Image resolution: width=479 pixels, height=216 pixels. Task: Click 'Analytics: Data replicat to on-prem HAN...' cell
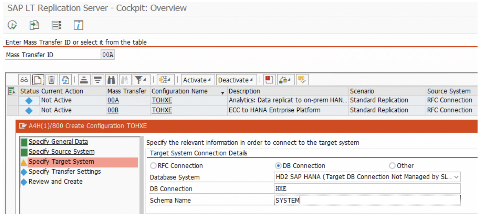(288, 100)
